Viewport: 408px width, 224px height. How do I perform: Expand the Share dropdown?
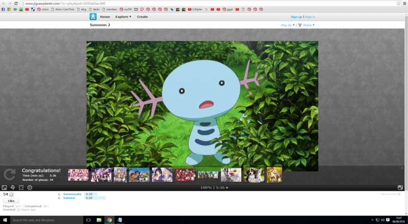coord(309,26)
